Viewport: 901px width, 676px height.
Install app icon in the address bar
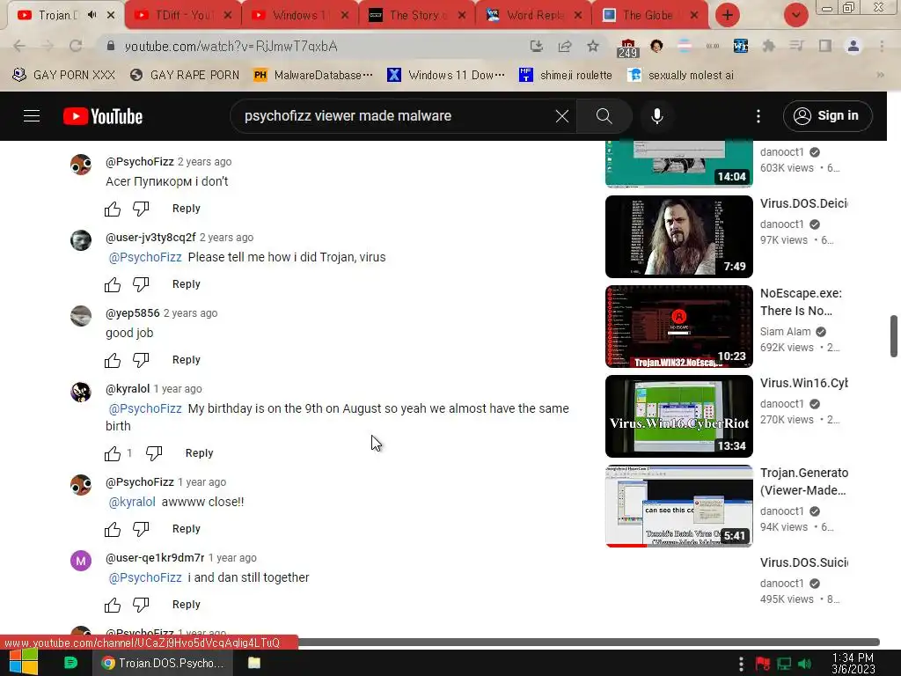coord(536,46)
